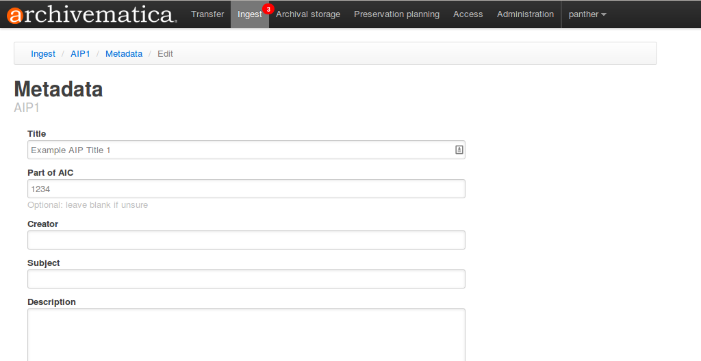Viewport: 701px width, 361px height.
Task: Click the Edit breadcrumb item
Action: 165,53
